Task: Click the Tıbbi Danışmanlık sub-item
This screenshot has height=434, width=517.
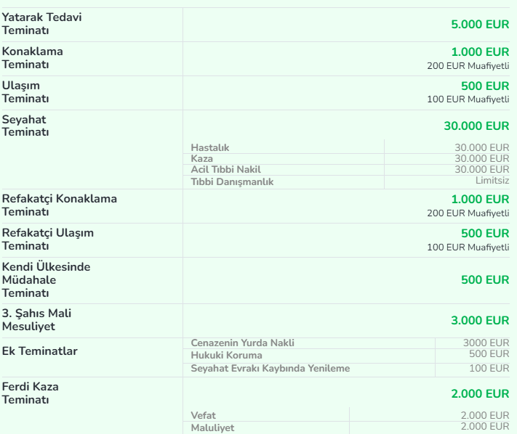Action: pyautogui.click(x=232, y=181)
